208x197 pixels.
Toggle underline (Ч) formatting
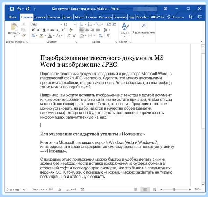(44, 30)
